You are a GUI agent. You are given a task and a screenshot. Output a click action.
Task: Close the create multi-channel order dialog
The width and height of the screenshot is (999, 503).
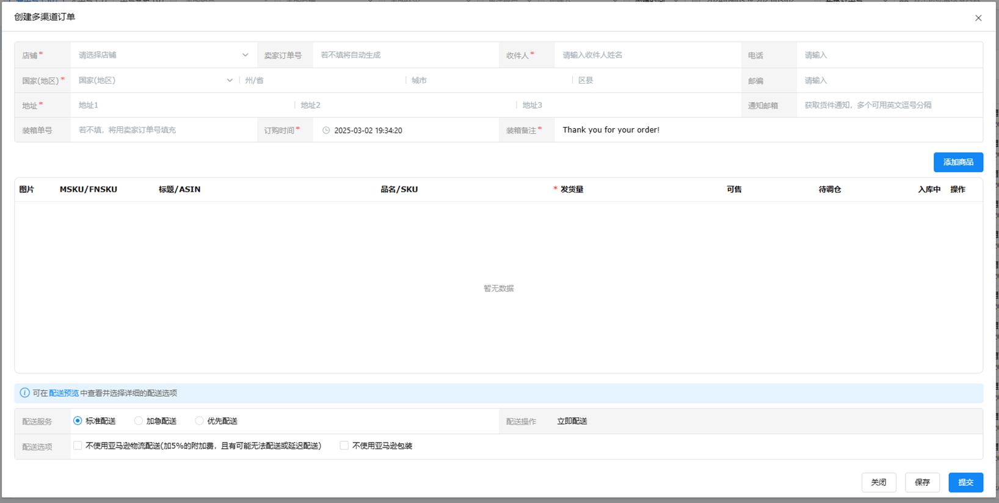[978, 18]
